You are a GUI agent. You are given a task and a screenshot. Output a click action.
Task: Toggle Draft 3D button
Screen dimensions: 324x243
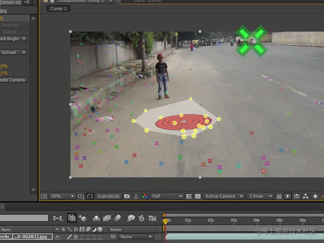[82, 218]
